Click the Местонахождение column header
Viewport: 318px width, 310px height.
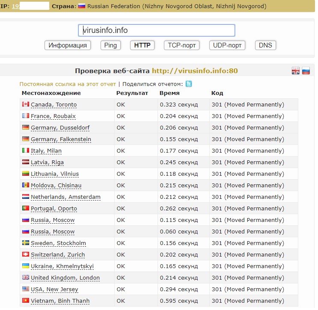click(51, 93)
